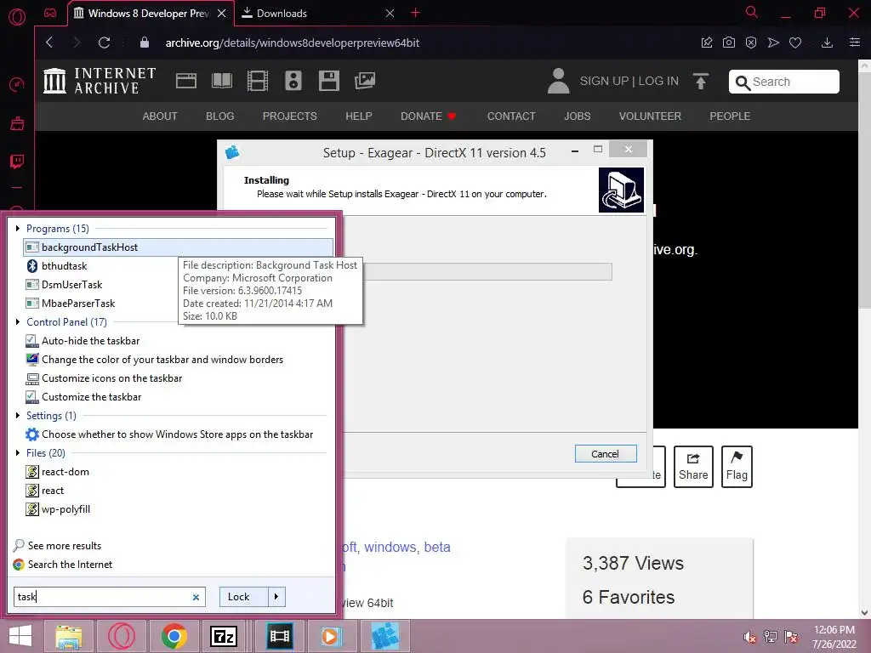This screenshot has height=653, width=871.
Task: Open ad blocker shield icon
Action: coord(751,43)
